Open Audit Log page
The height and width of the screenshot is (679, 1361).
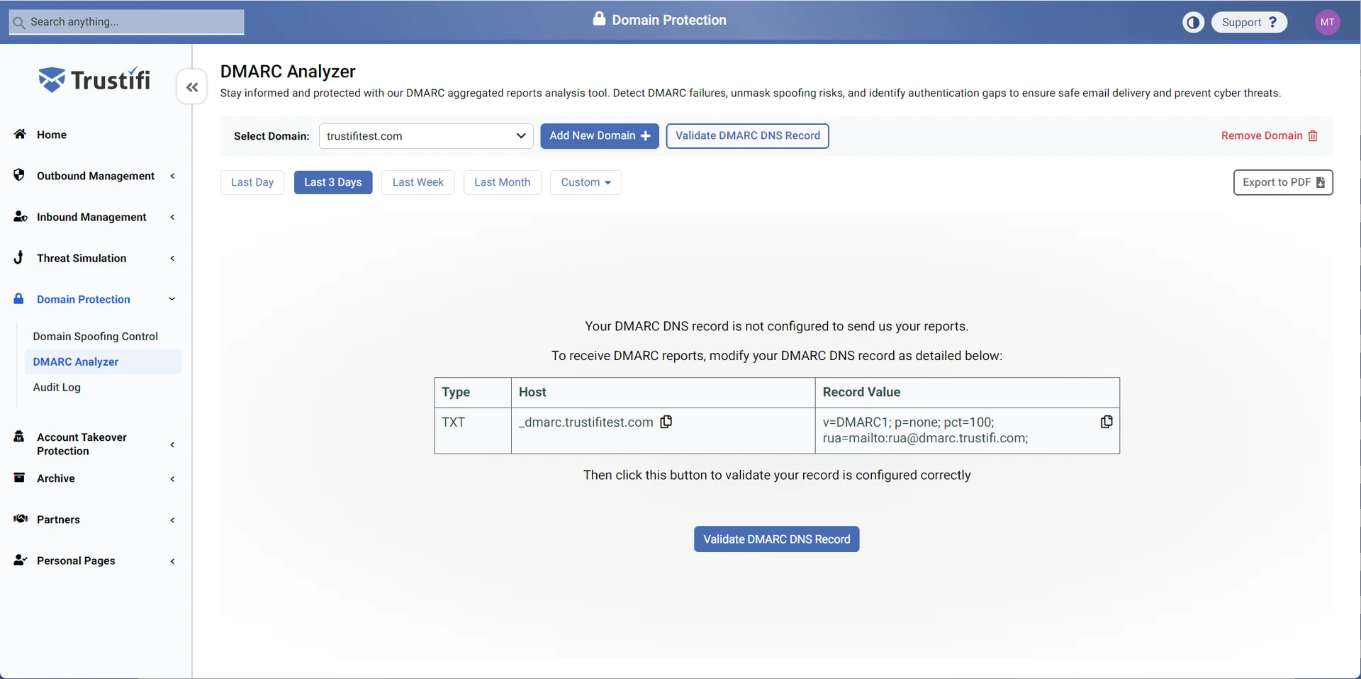[x=57, y=387]
